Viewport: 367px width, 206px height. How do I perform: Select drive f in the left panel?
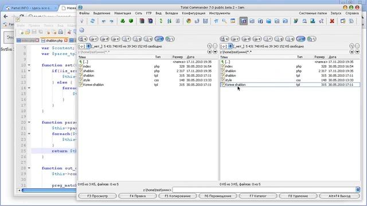126,39
